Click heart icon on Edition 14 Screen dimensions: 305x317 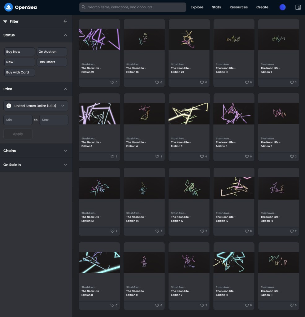[x=157, y=231]
